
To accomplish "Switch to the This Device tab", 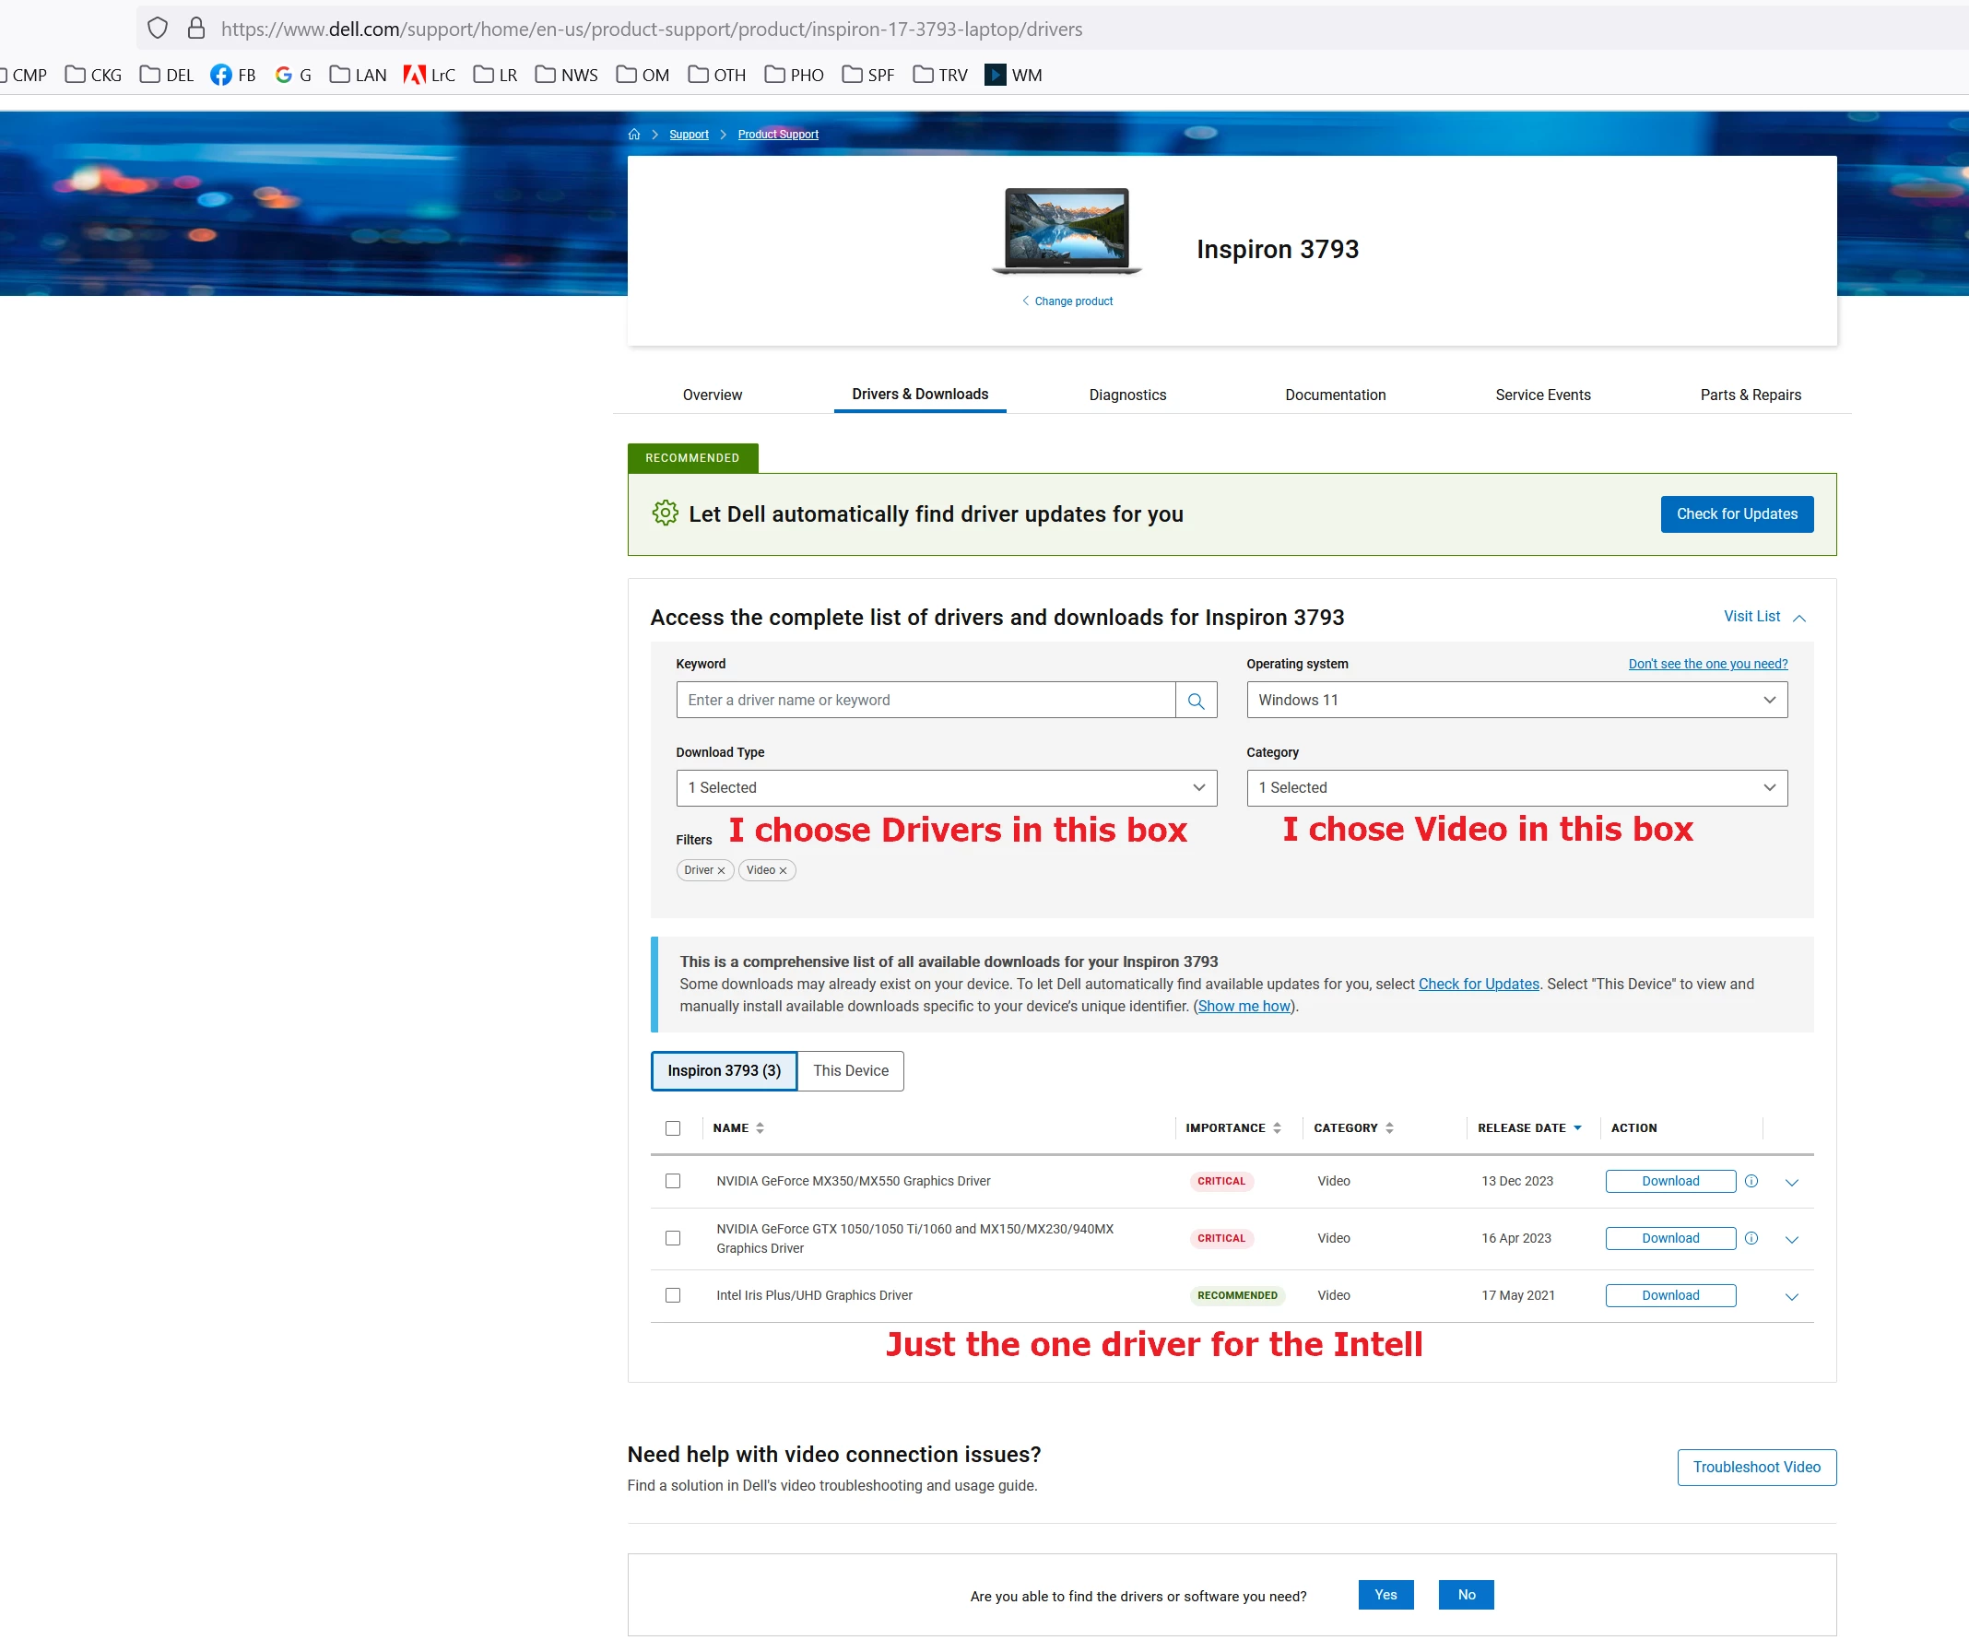I will [x=851, y=1071].
